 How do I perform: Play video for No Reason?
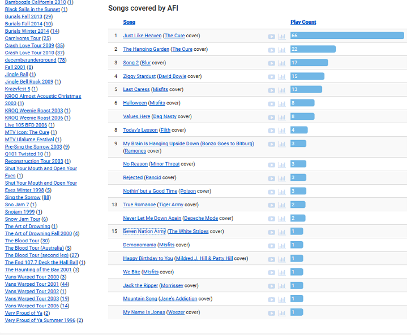pos(272,165)
